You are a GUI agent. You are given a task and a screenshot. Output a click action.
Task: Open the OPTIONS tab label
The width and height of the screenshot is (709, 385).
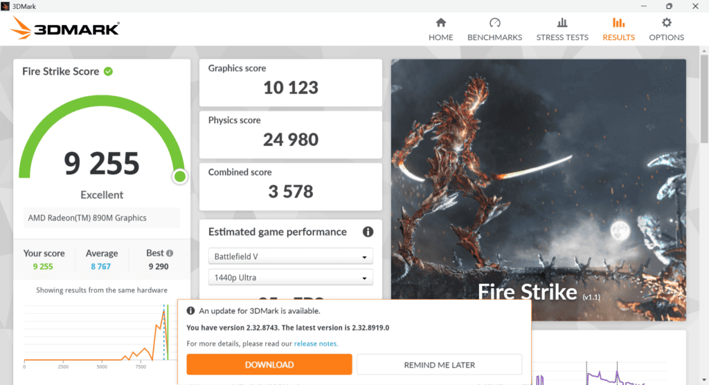point(667,37)
